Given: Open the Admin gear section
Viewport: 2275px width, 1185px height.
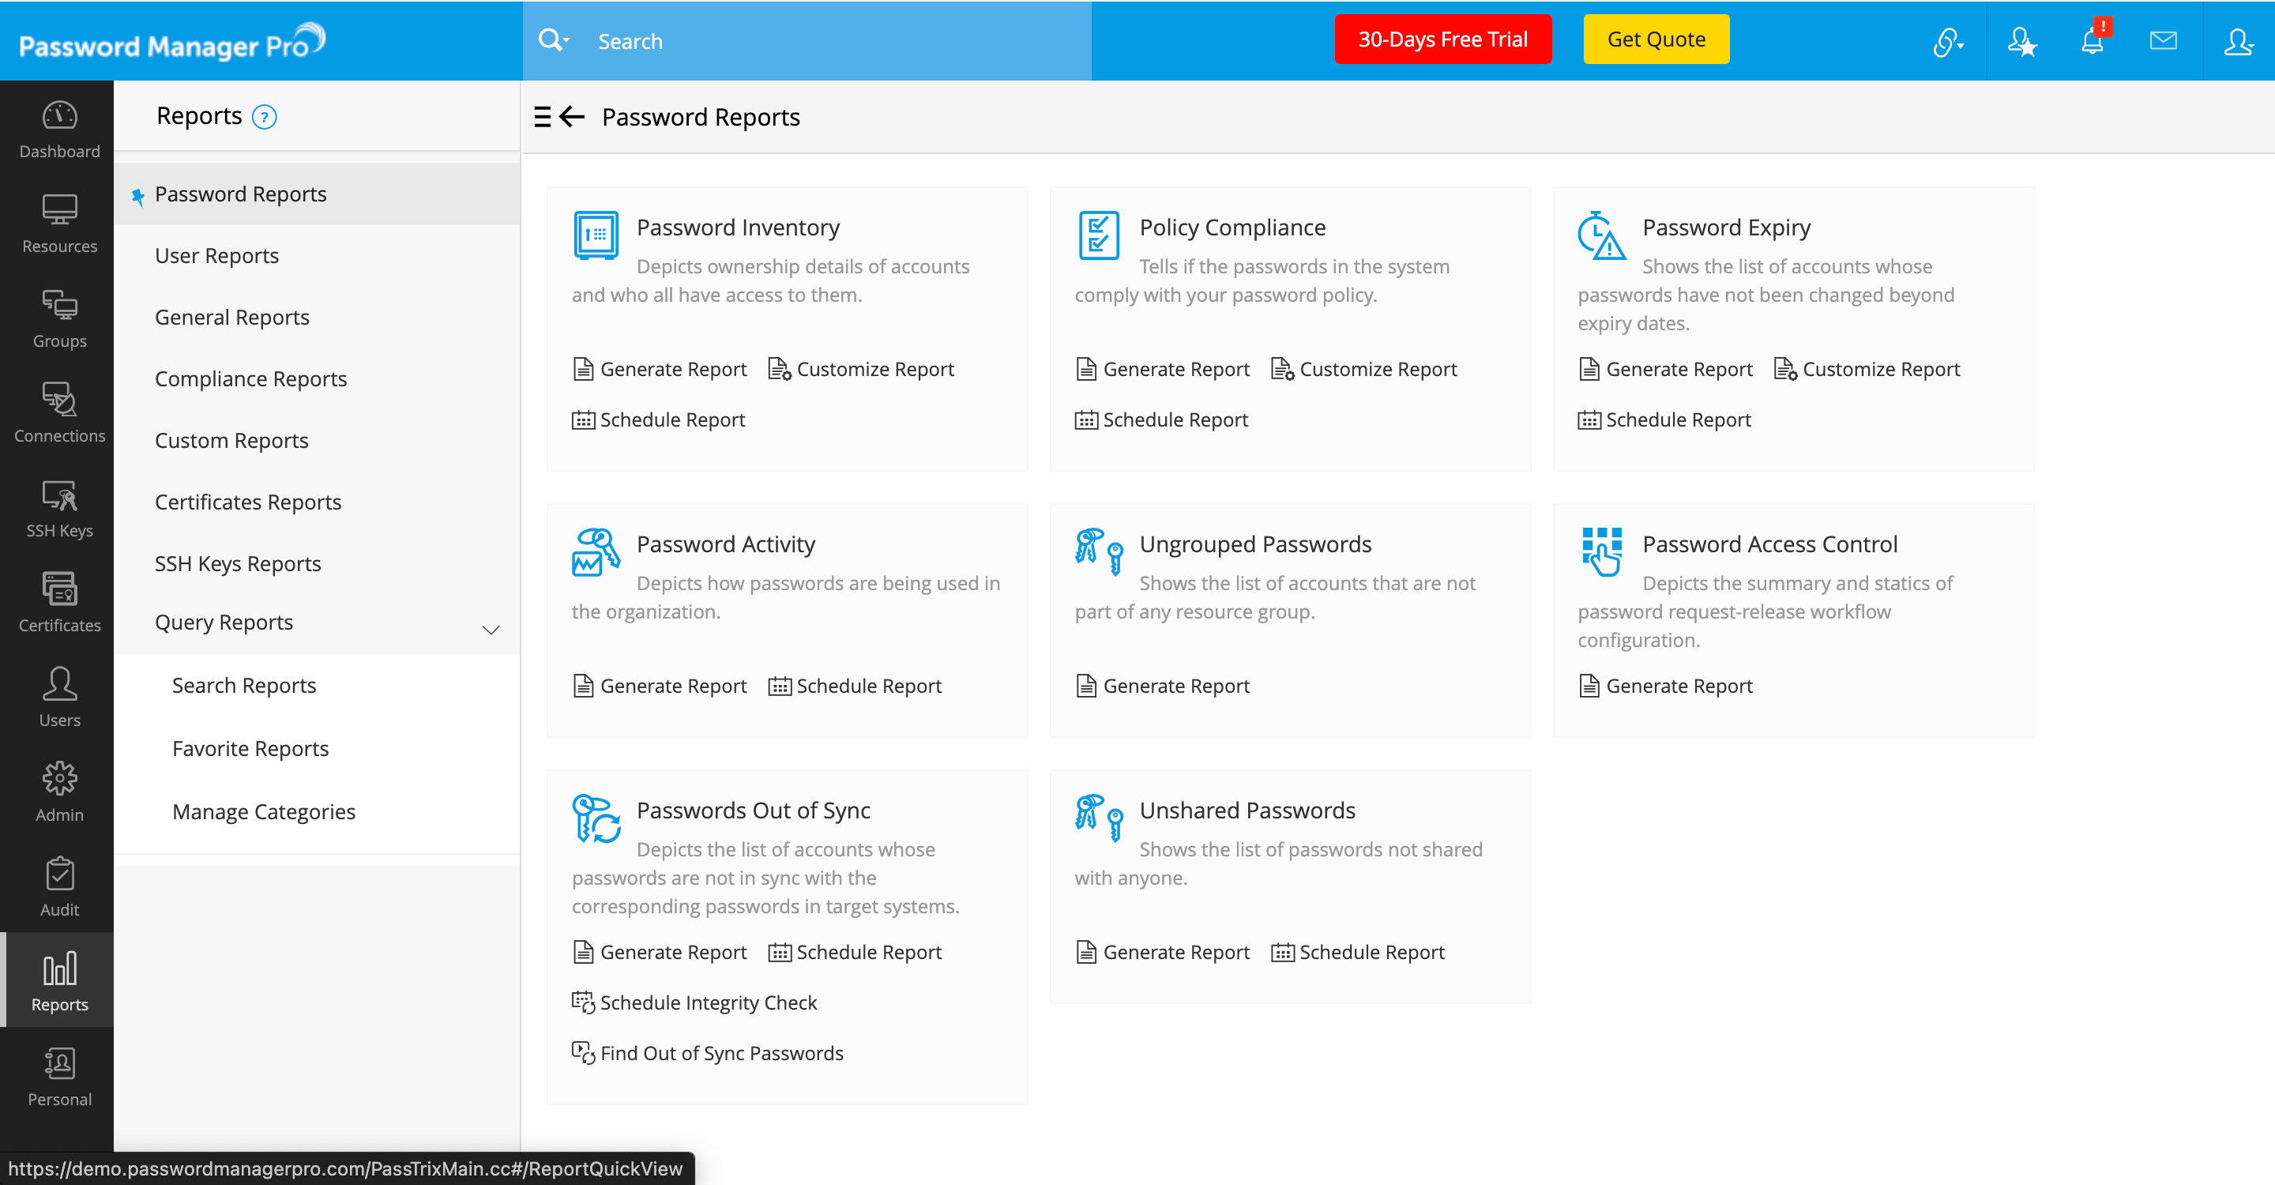Looking at the screenshot, I should [x=59, y=792].
